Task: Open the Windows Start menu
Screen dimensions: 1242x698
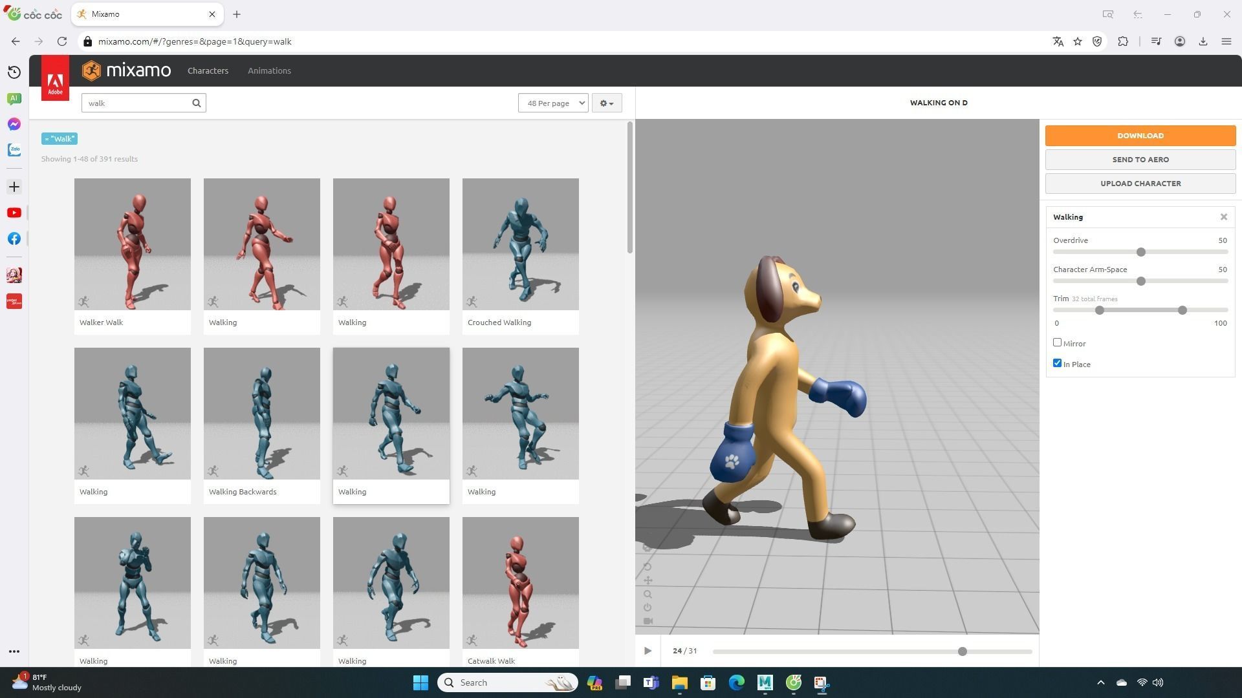Action: (420, 682)
